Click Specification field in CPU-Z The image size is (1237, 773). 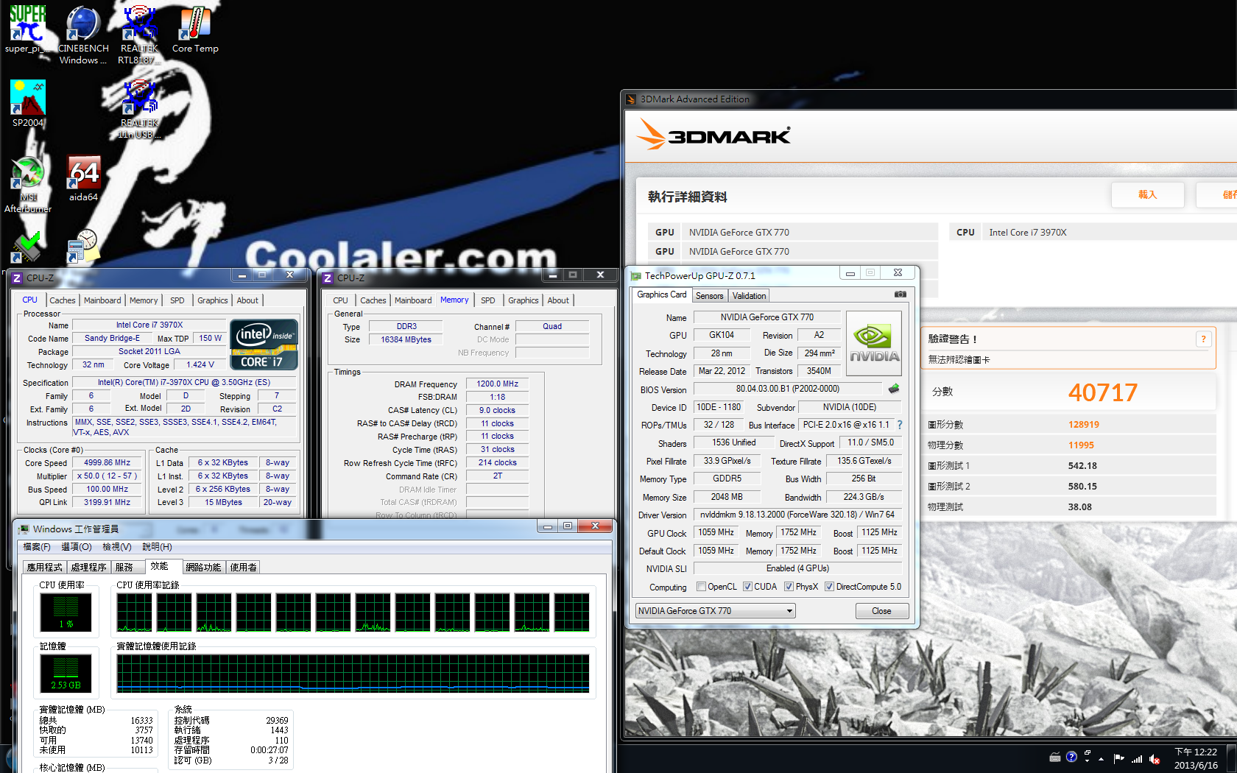[x=183, y=383]
